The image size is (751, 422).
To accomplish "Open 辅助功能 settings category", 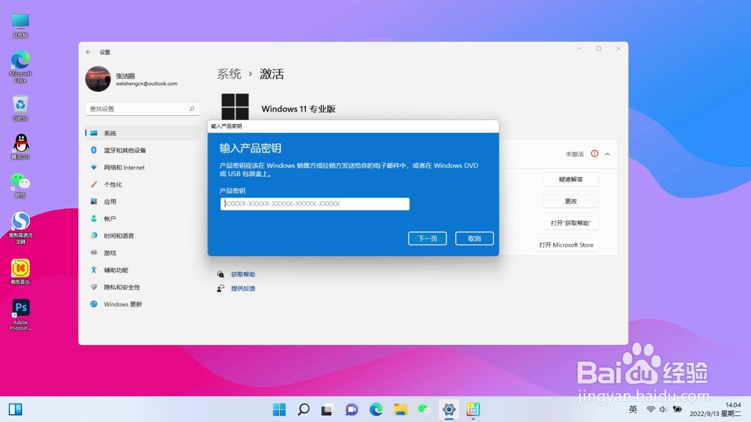I will click(143, 270).
